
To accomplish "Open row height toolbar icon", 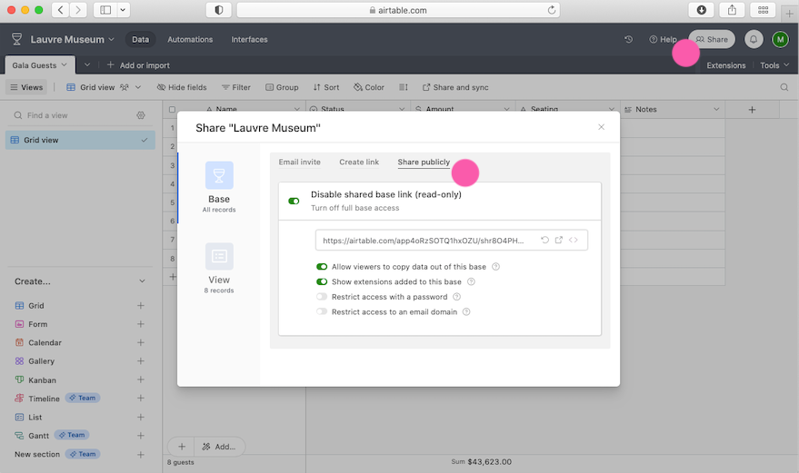I will 403,87.
